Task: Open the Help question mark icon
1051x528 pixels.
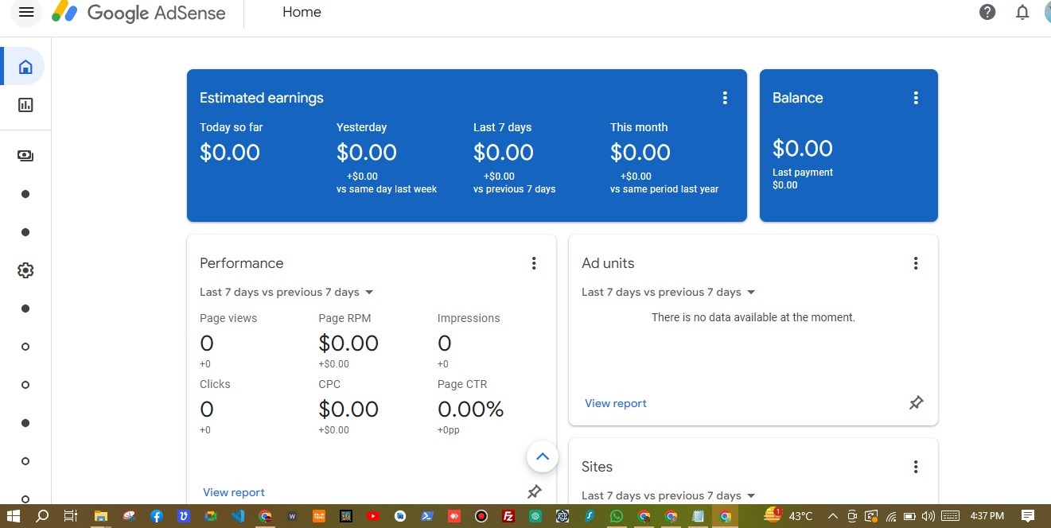Action: click(987, 12)
